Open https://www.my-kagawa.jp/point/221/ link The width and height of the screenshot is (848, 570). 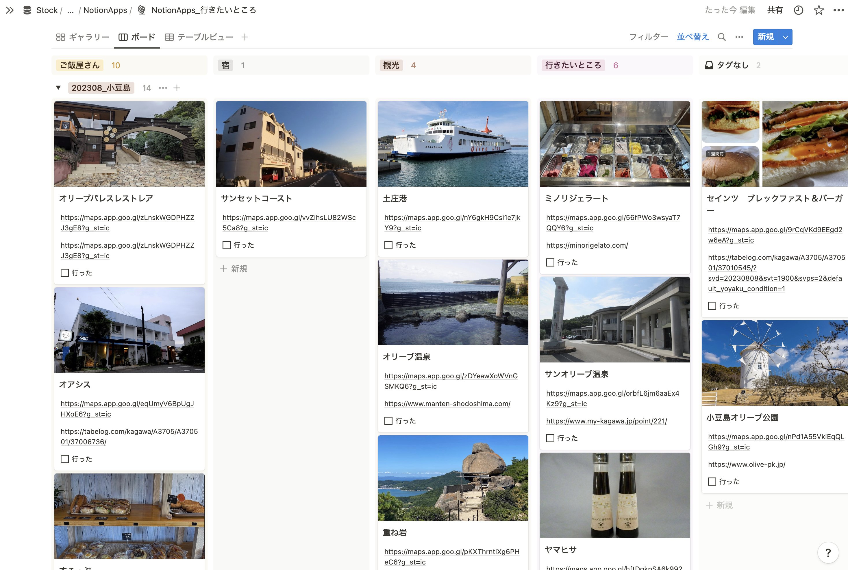pos(607,421)
